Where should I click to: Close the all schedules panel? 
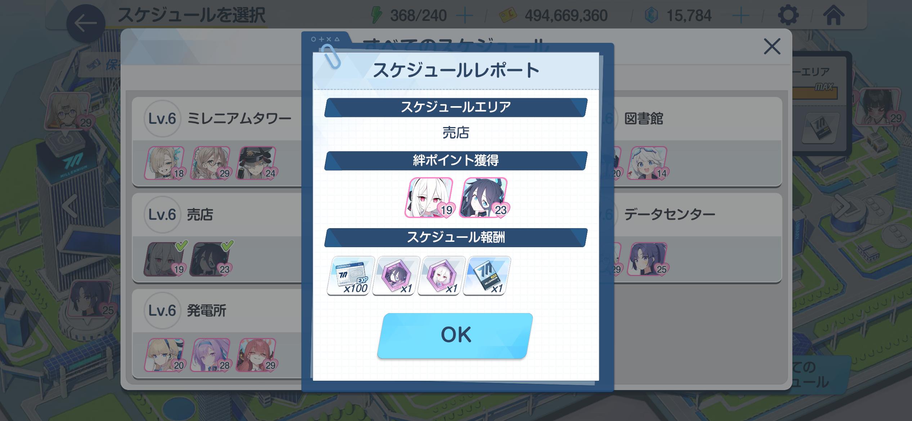pos(772,47)
